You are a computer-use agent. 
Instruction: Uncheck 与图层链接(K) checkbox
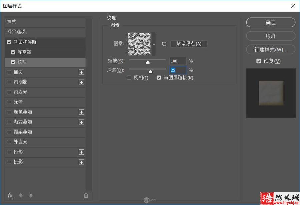[x=159, y=78]
